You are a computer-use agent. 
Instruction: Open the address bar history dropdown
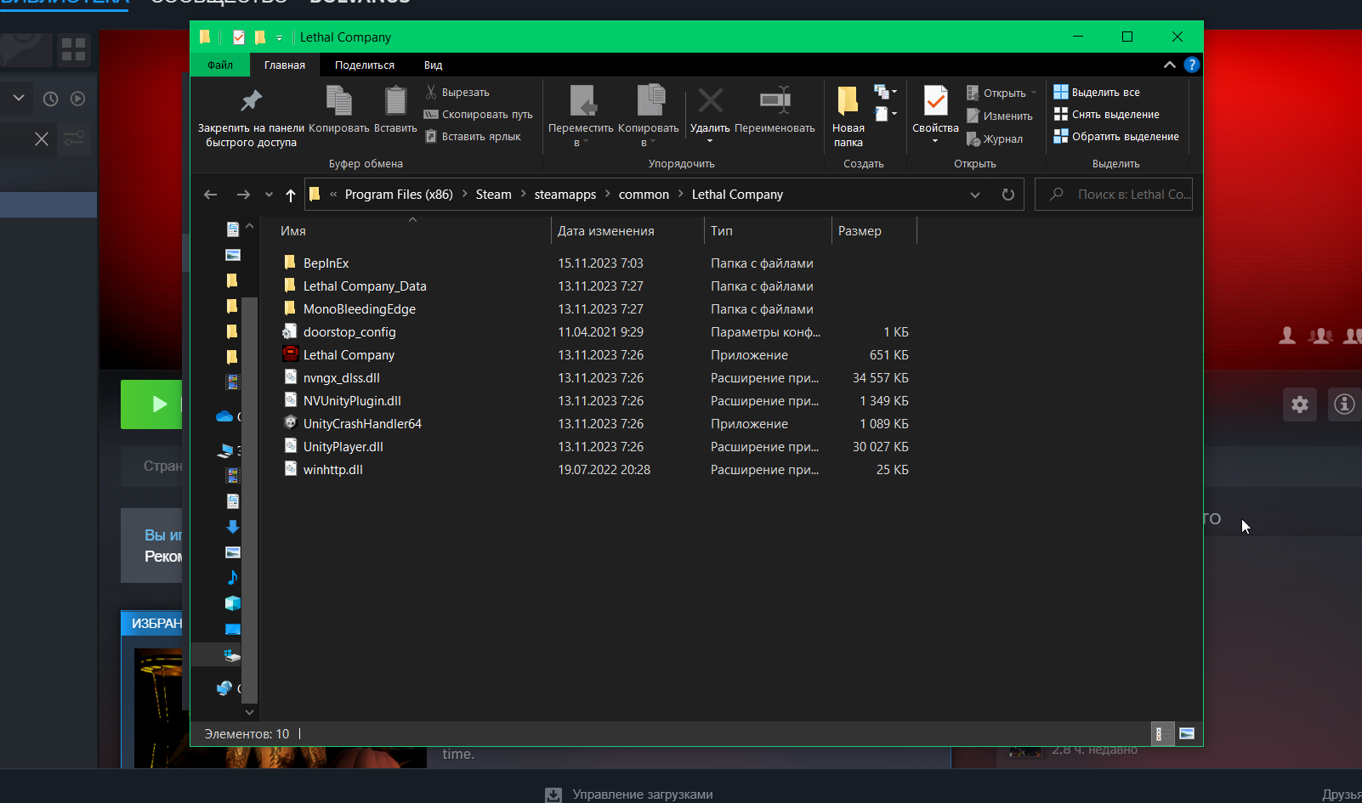pos(975,195)
